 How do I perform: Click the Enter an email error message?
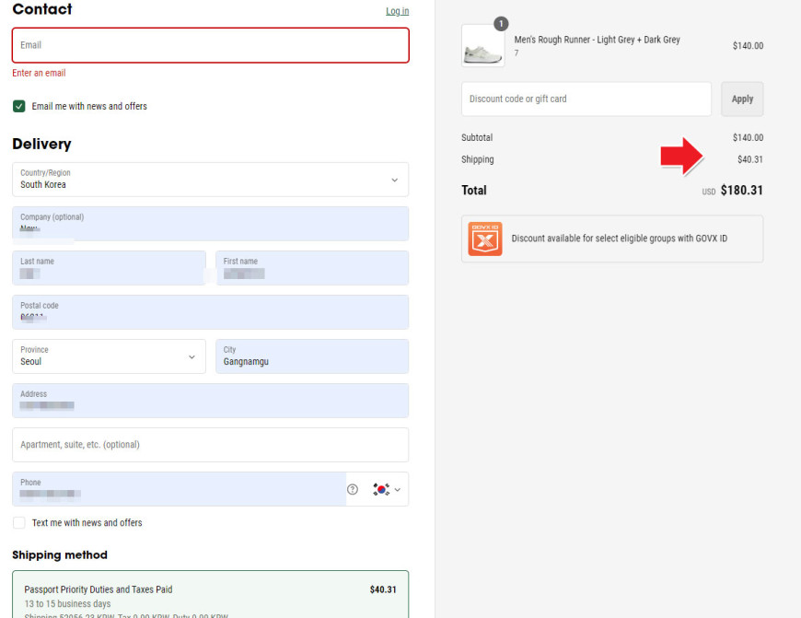(39, 73)
